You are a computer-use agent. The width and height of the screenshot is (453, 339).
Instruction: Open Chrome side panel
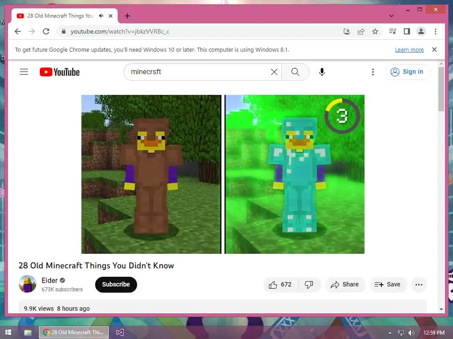407,31
